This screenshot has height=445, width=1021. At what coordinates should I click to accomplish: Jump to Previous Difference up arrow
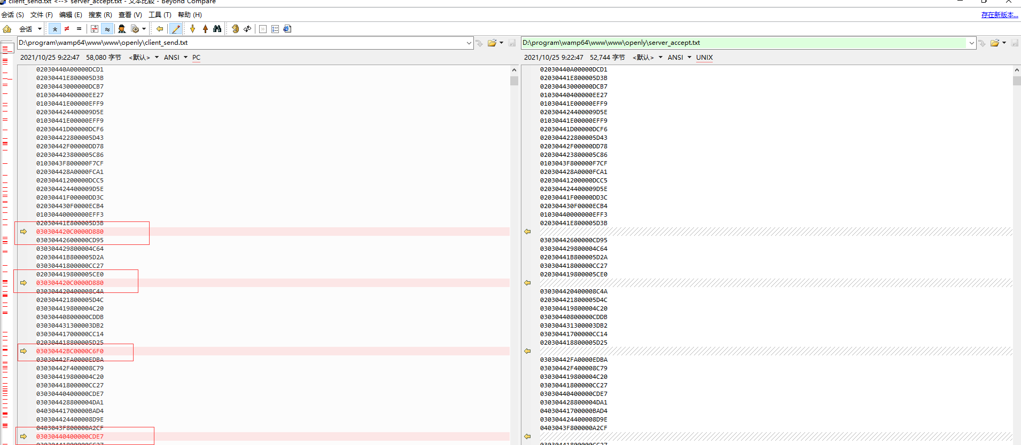pyautogui.click(x=205, y=29)
